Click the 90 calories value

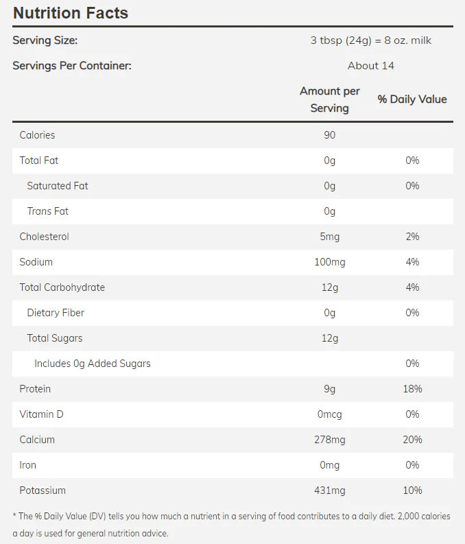330,135
